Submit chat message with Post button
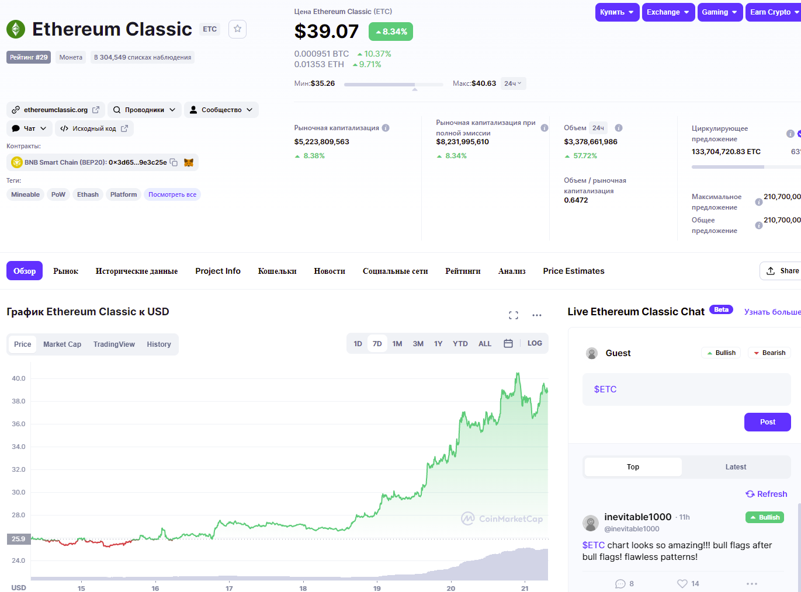Screen dimensions: 801x592 [767, 422]
